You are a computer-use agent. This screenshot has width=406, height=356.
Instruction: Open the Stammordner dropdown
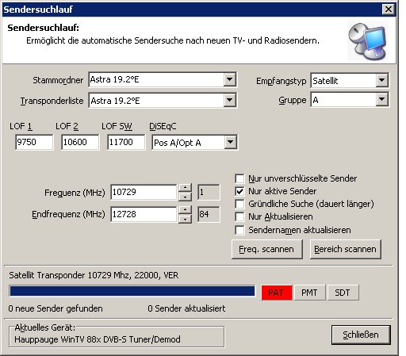(x=229, y=79)
